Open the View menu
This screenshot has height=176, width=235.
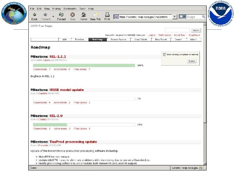(x=47, y=9)
